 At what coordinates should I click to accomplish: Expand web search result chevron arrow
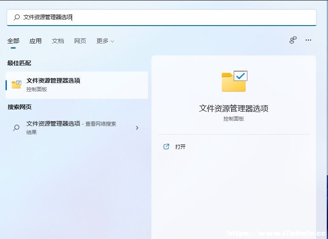click(x=137, y=128)
